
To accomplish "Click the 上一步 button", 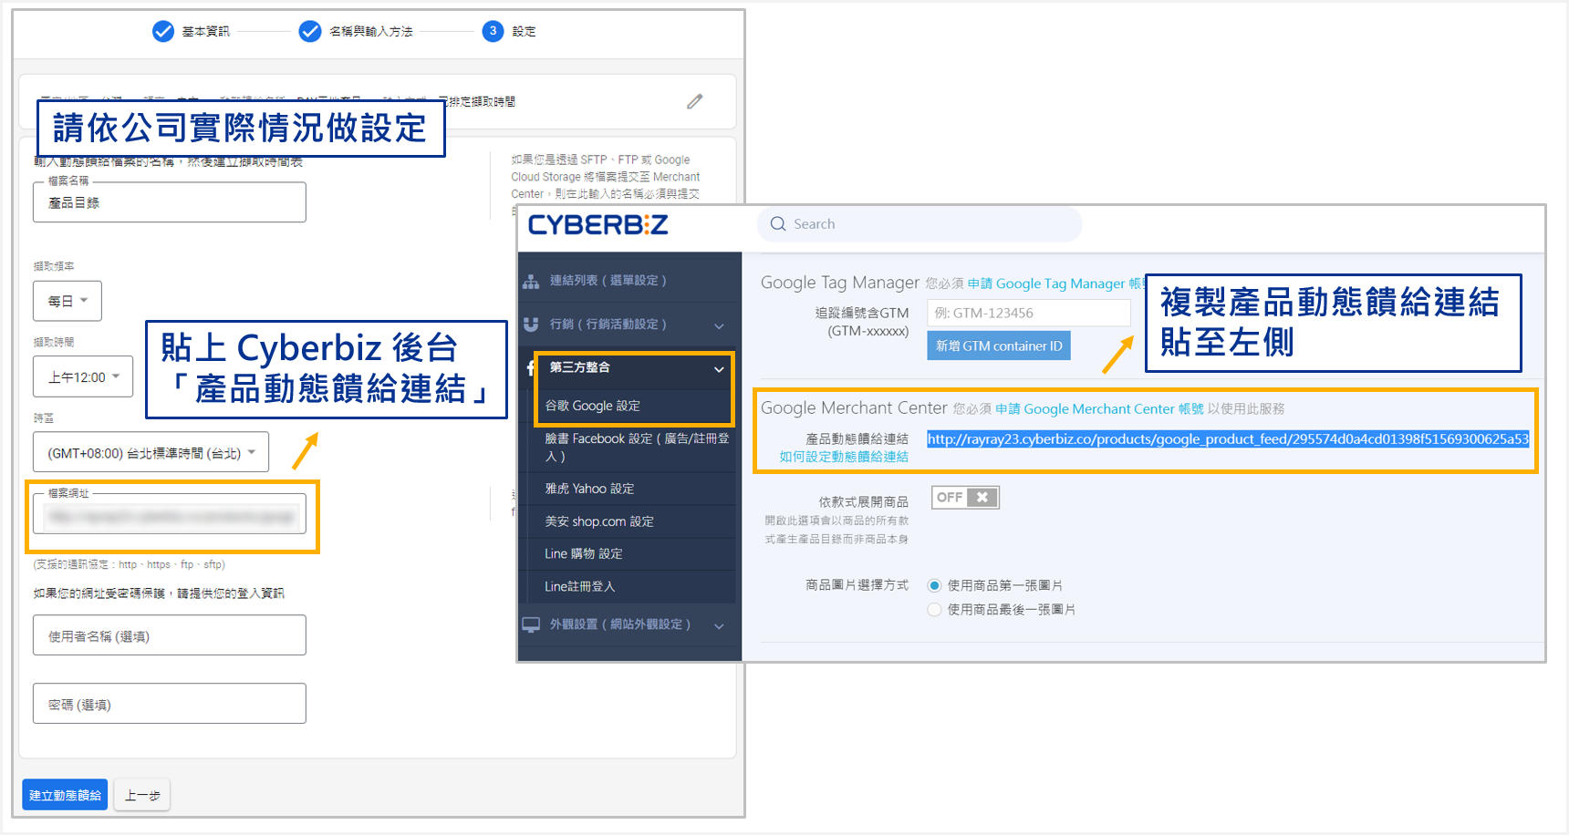I will click(x=142, y=795).
